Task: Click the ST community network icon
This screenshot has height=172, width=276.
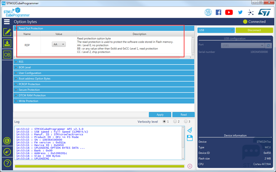Action: click(x=251, y=12)
